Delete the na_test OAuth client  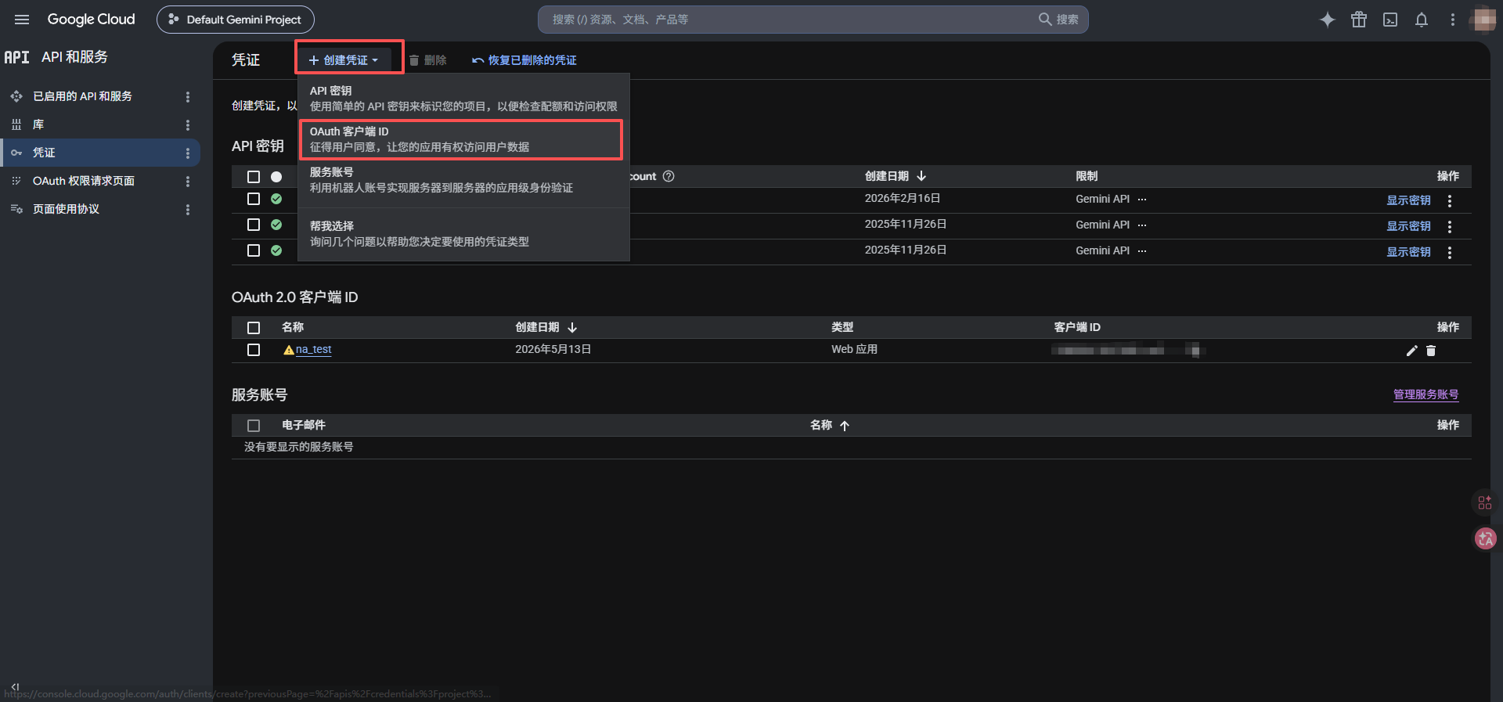click(1431, 351)
